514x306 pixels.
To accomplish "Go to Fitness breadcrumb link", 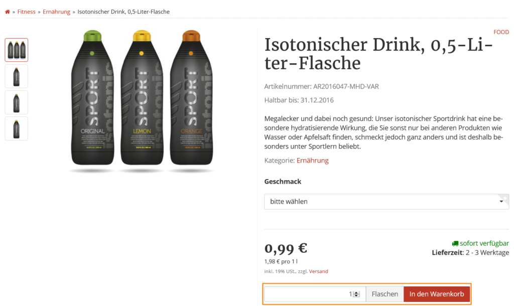I will point(27,12).
